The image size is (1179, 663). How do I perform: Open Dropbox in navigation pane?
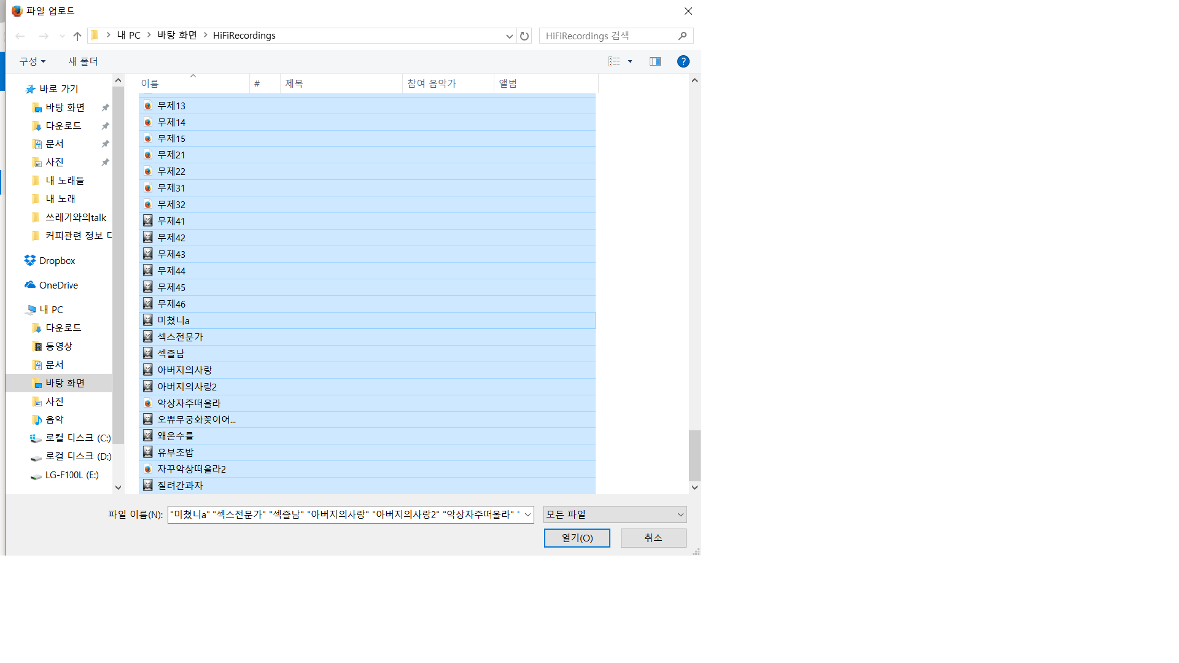(56, 261)
